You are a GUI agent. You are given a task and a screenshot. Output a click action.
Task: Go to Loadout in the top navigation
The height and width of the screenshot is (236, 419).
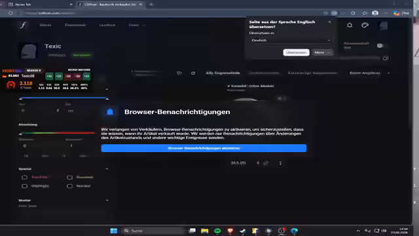point(107,25)
